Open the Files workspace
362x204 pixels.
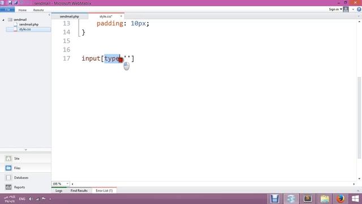25,168
